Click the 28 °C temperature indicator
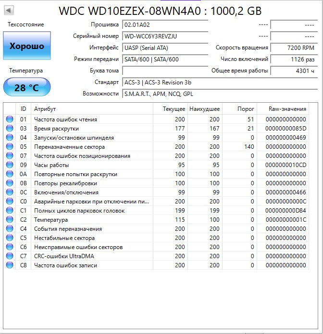Screen dimensions: 323x334 click(x=27, y=87)
